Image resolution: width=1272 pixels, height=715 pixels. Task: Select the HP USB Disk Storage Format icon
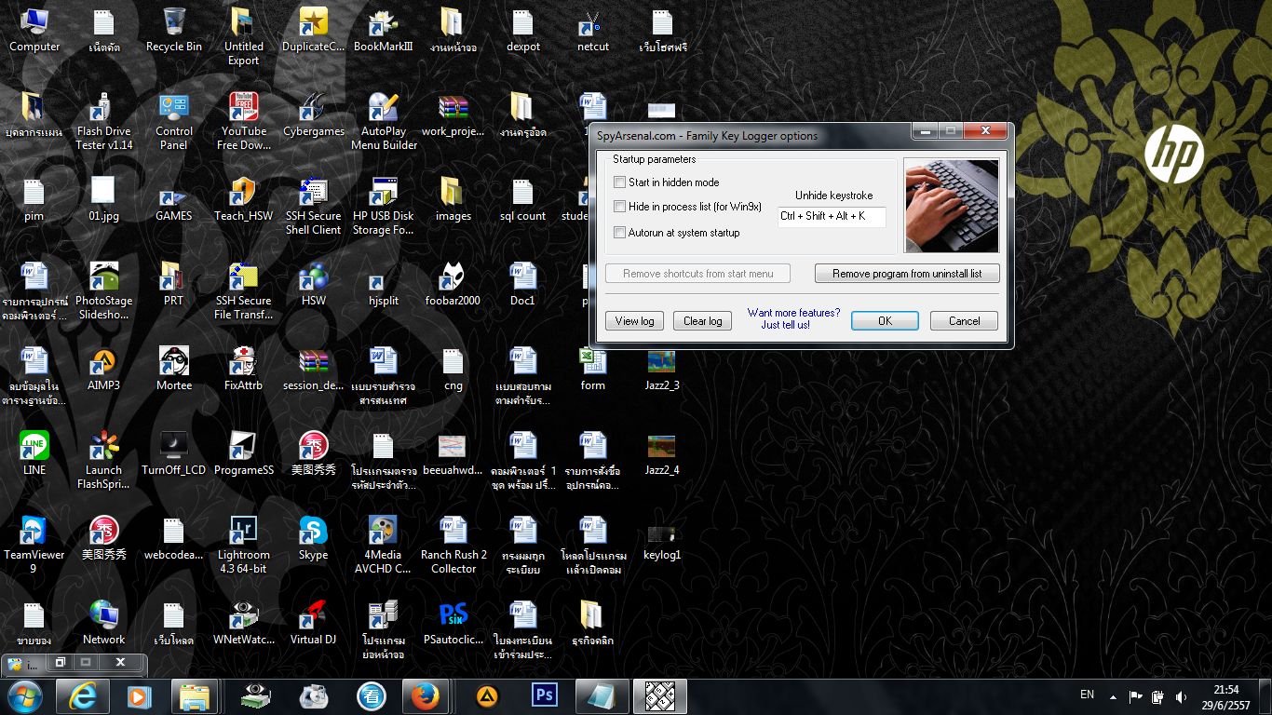coord(383,207)
